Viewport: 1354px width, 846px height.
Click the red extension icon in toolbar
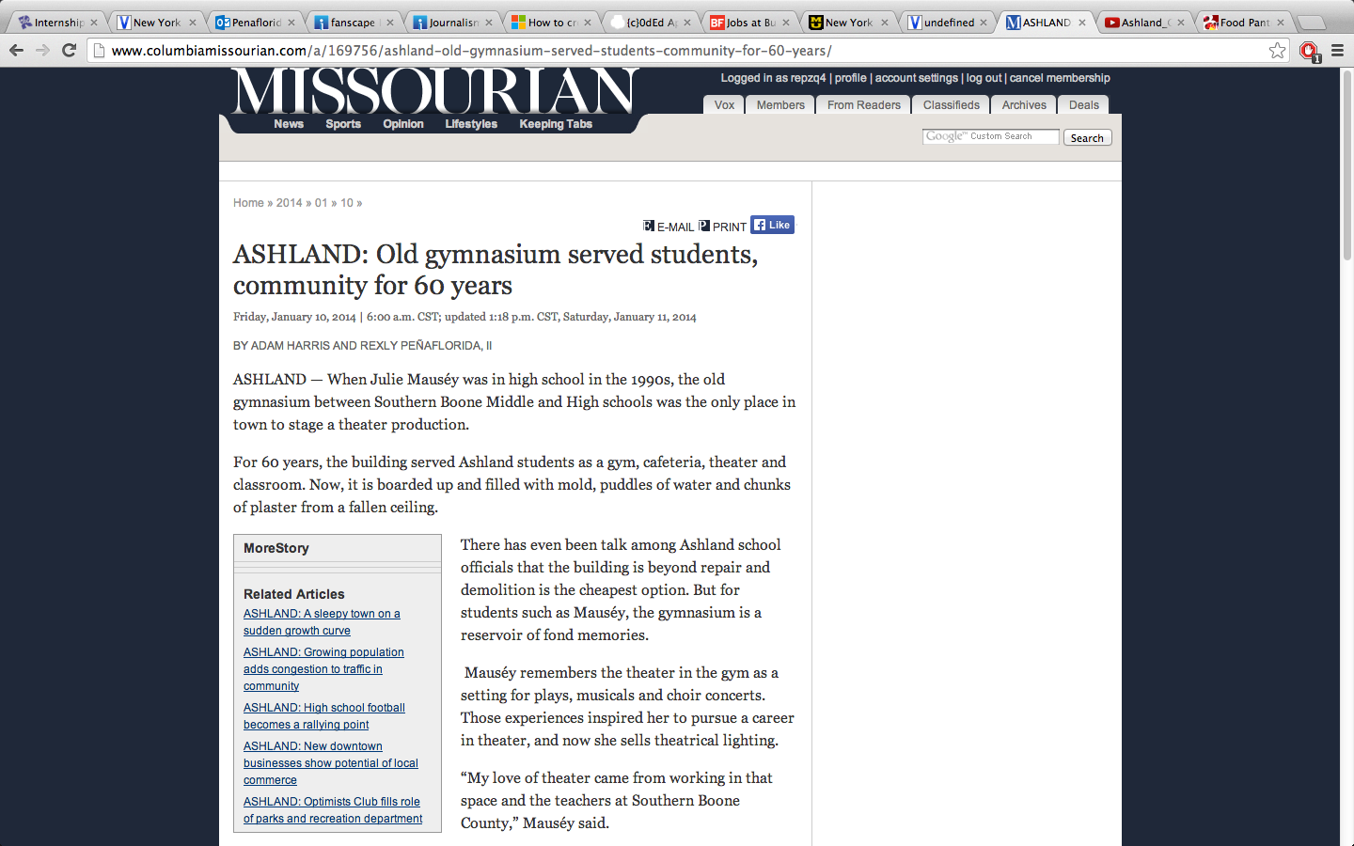click(x=1308, y=51)
